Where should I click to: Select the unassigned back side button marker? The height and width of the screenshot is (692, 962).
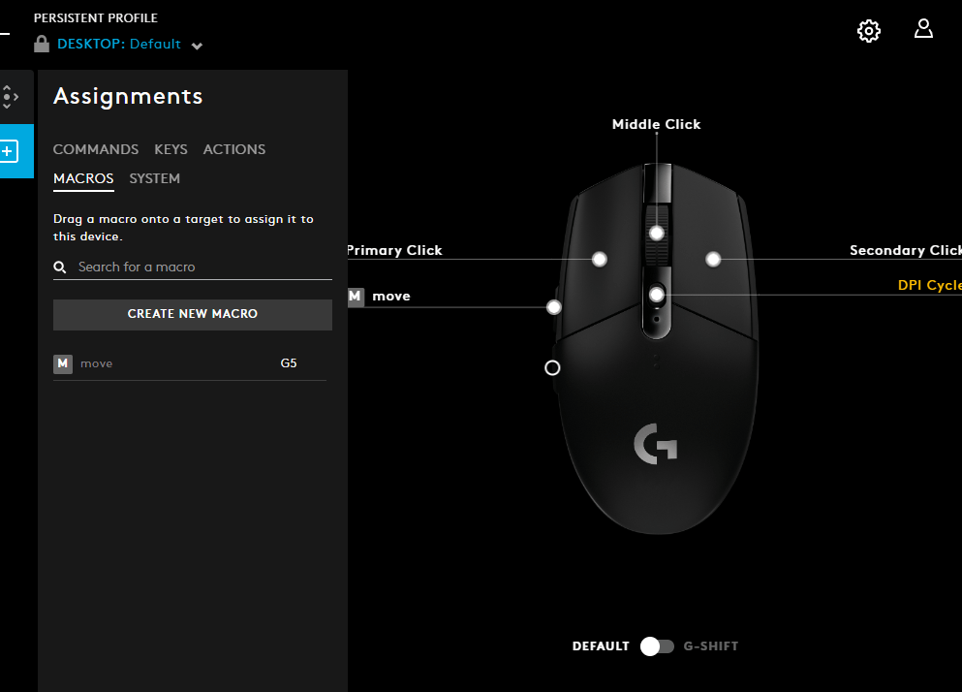552,367
